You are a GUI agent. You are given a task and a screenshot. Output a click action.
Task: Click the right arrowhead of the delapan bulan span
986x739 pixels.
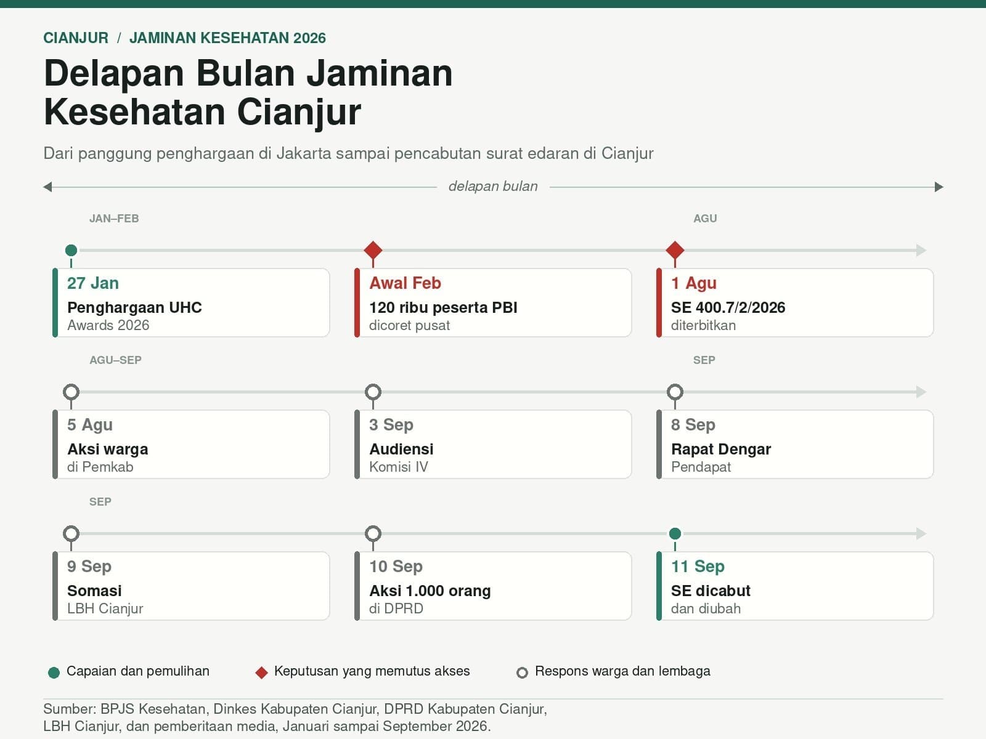[x=939, y=187]
